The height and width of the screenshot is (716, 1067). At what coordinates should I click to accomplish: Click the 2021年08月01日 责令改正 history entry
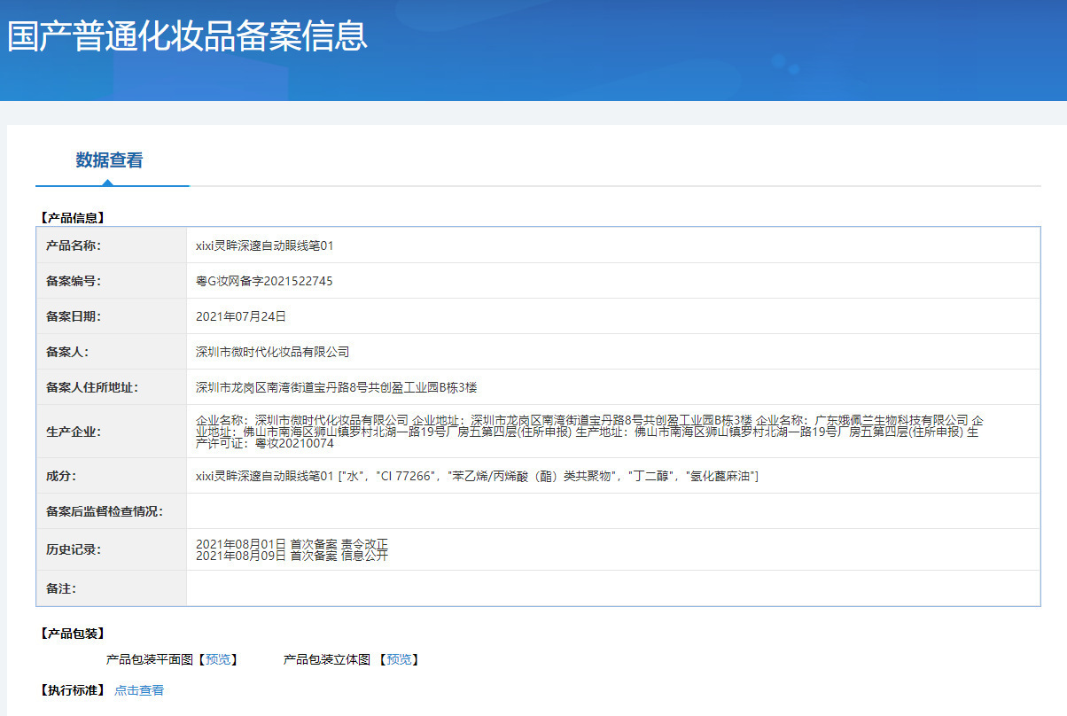[292, 543]
